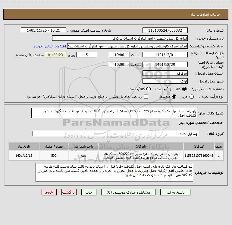Click the کد کالا column header

[199, 146]
